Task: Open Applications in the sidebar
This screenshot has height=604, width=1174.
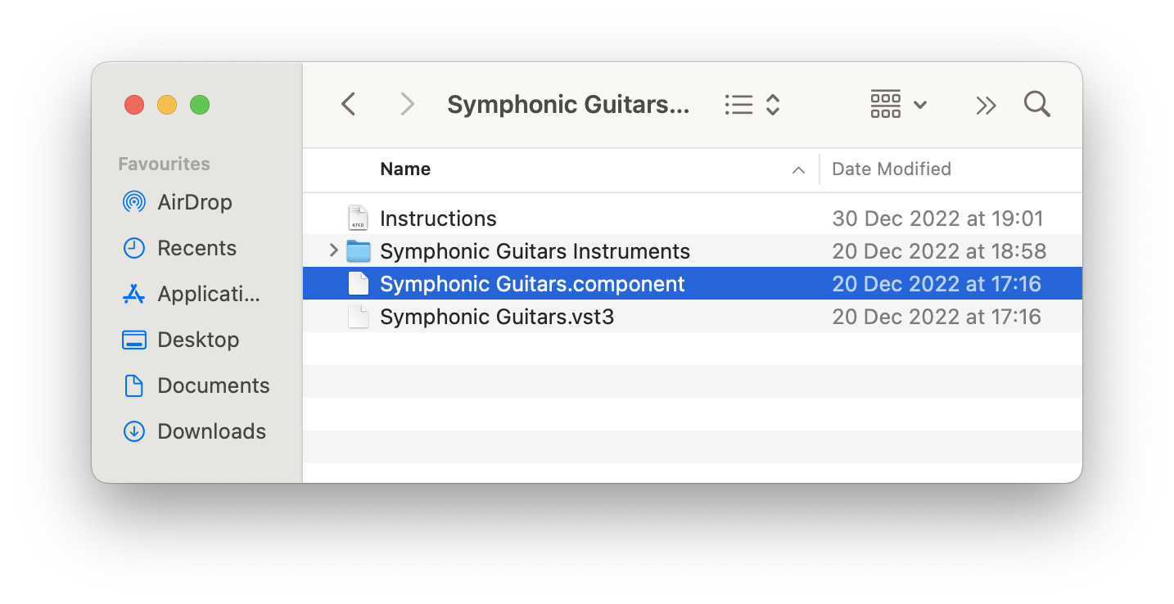Action: (208, 294)
